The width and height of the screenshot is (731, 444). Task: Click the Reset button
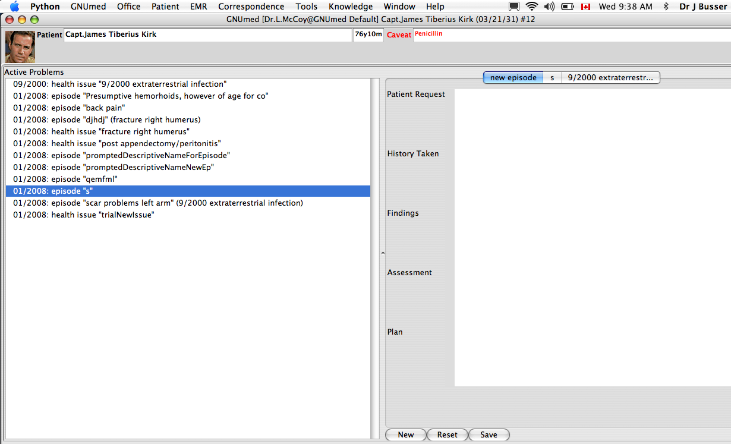coord(448,435)
